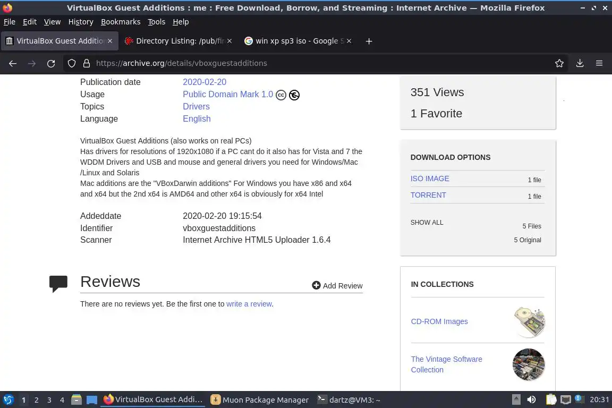The width and height of the screenshot is (612, 408).
Task: Click the 1 Favorite text
Action: coord(436,113)
